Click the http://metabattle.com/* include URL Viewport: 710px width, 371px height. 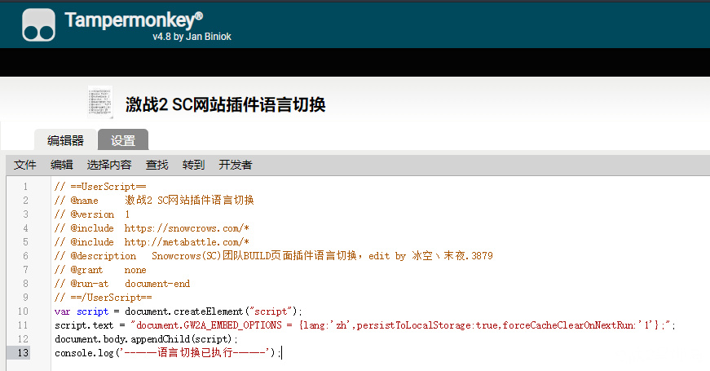(x=187, y=242)
